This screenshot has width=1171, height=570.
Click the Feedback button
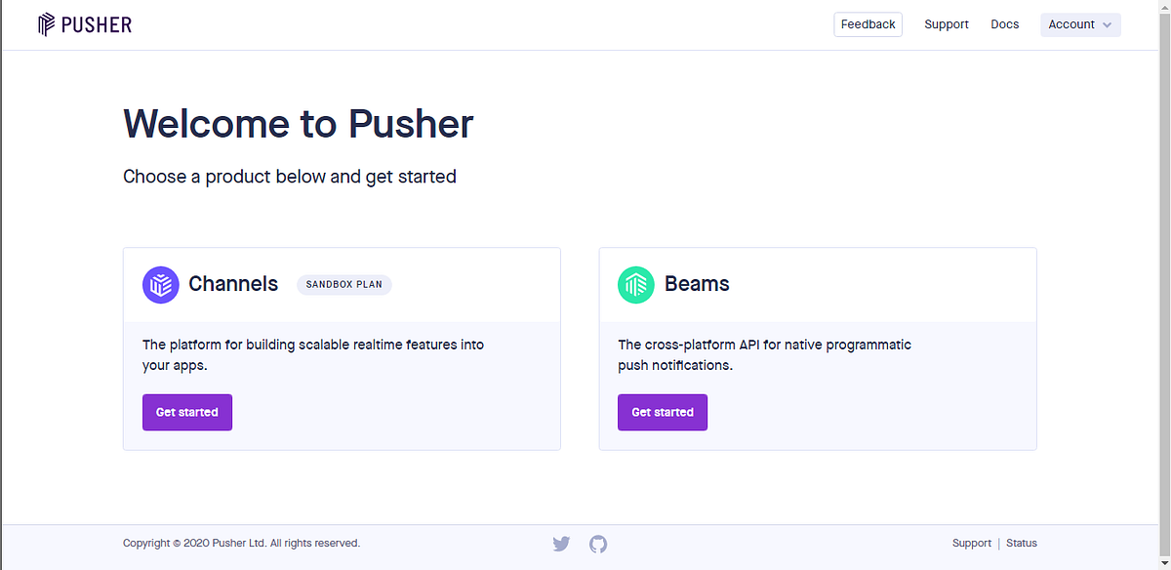[867, 24]
